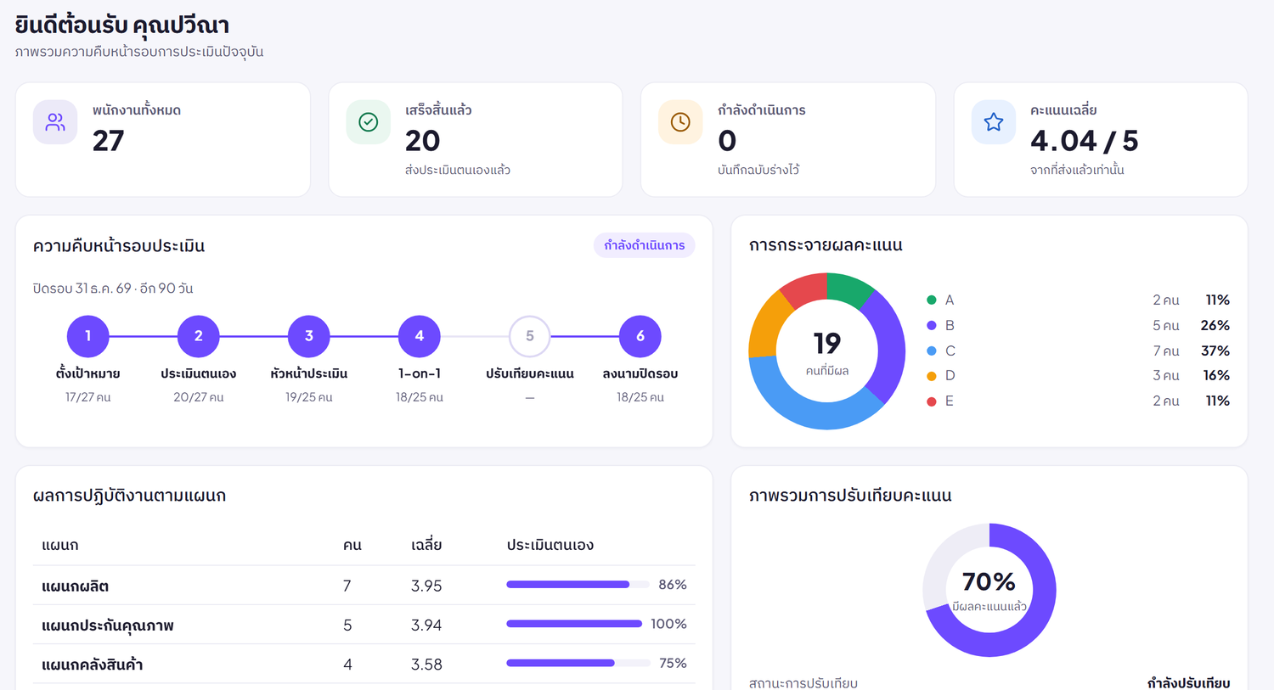1274x690 pixels.
Task: Click the กำลังปรับเทียบ calibration status text
Action: pos(1188,683)
